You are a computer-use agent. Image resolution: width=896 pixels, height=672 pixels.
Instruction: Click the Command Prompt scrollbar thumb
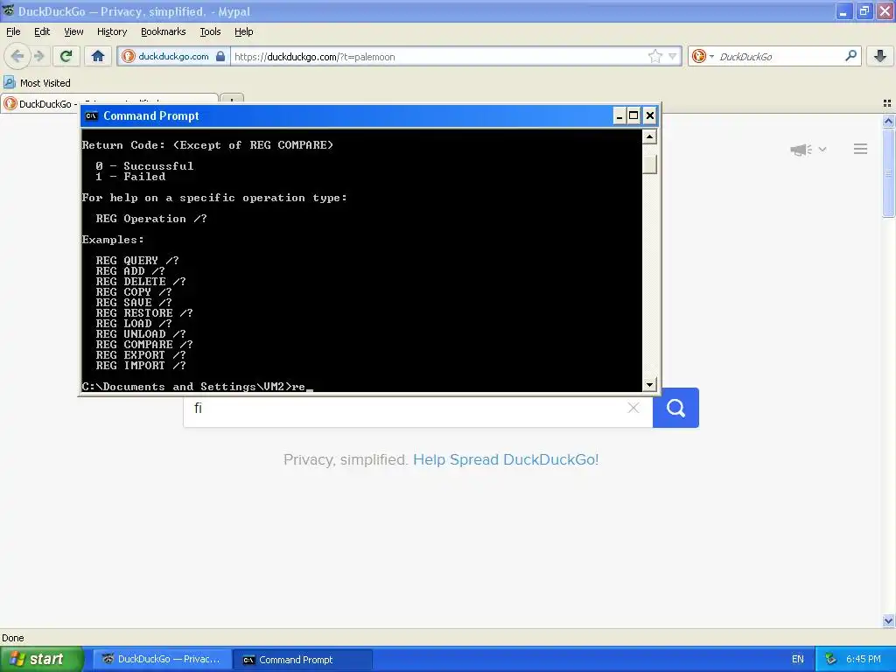[649, 164]
